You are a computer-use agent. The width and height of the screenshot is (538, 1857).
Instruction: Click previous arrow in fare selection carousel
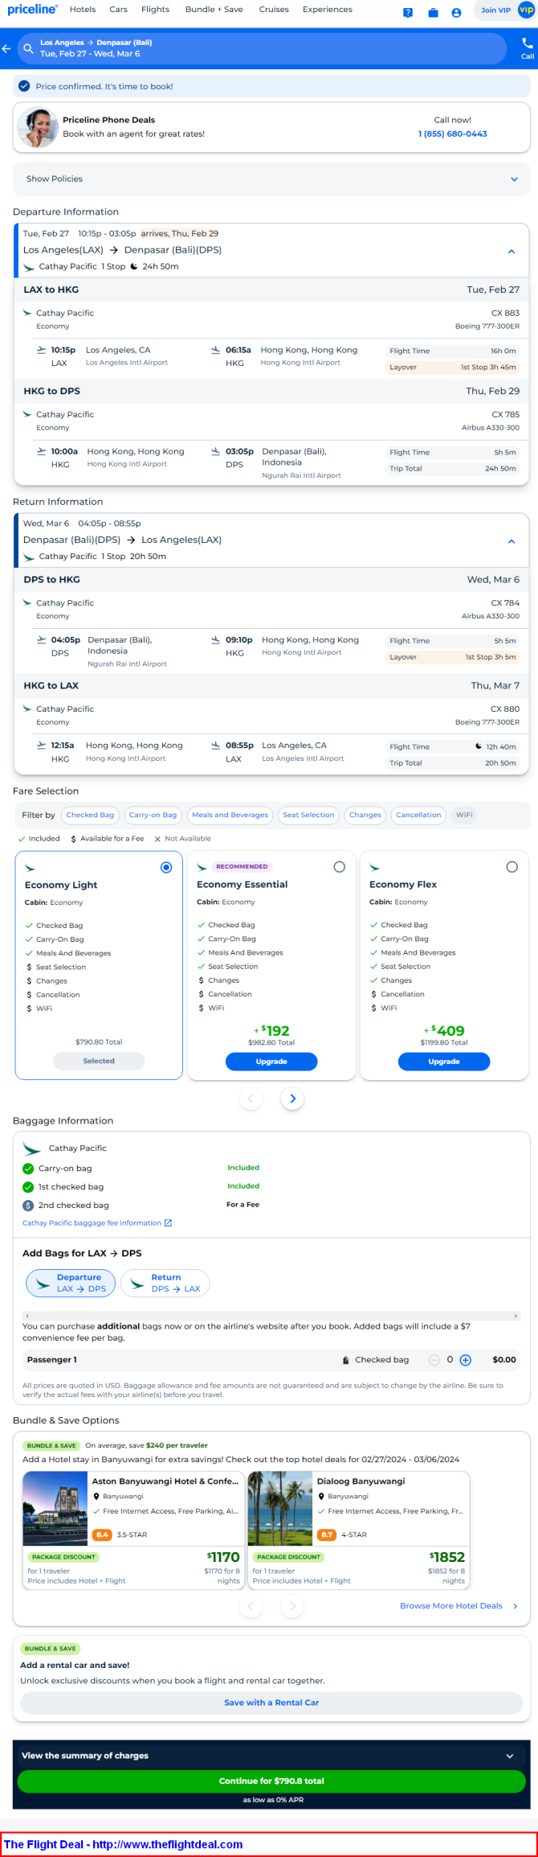coord(251,1098)
